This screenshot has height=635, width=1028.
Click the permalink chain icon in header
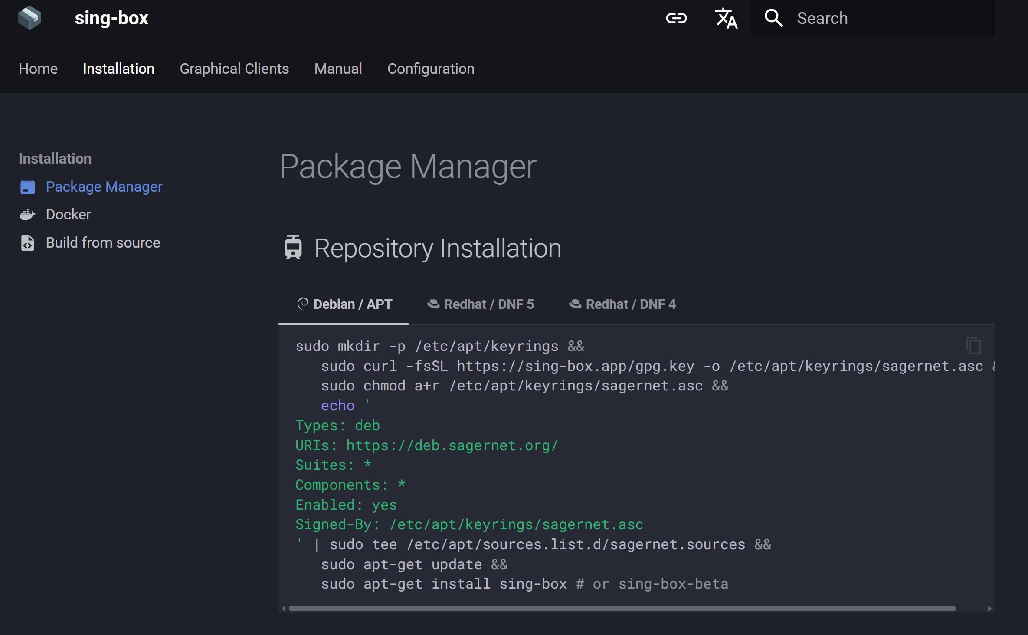click(x=676, y=18)
